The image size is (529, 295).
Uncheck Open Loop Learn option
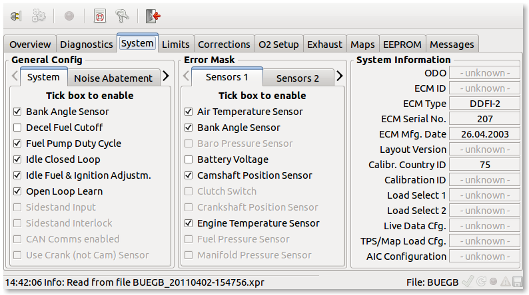tap(17, 191)
